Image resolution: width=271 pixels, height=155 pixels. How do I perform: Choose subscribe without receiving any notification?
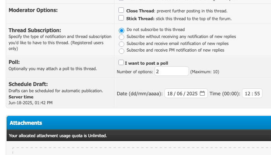click(x=122, y=37)
